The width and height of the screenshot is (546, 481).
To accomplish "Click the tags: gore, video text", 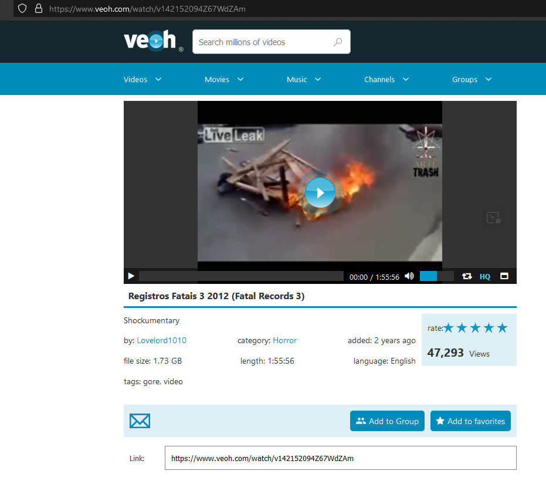I will (153, 381).
